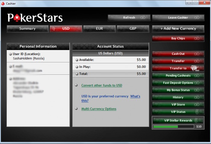The image size is (211, 144).
Task: Click the bullet next to Available
Action: 77,60
